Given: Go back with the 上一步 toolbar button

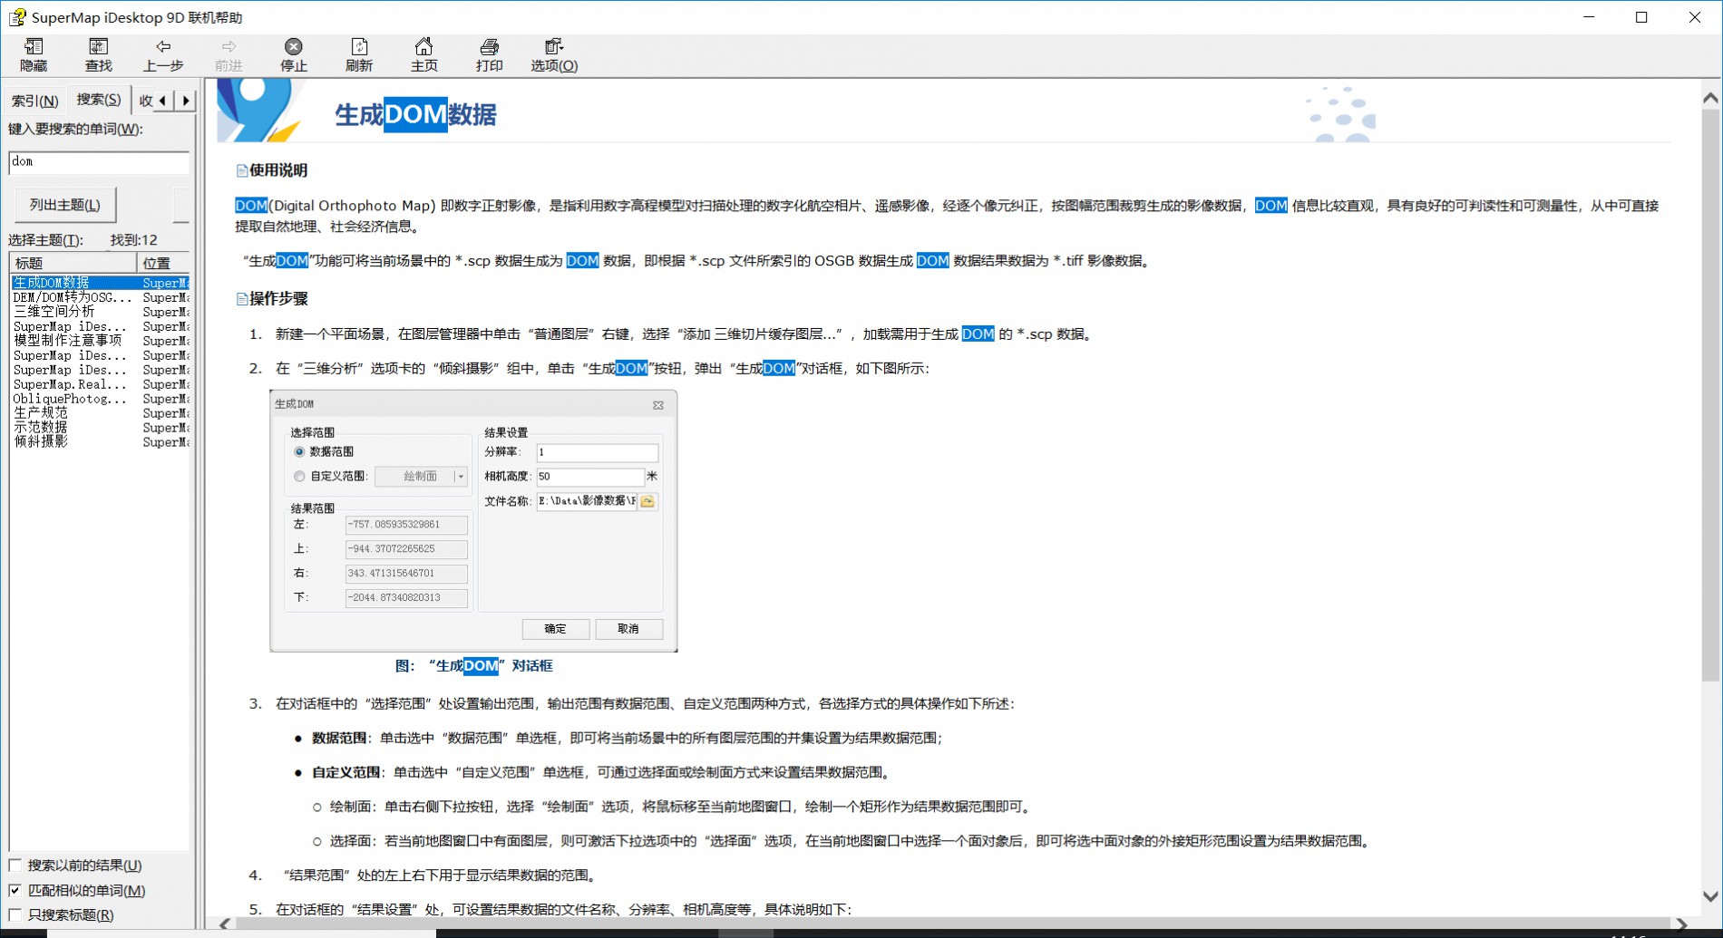Looking at the screenshot, I should [163, 55].
